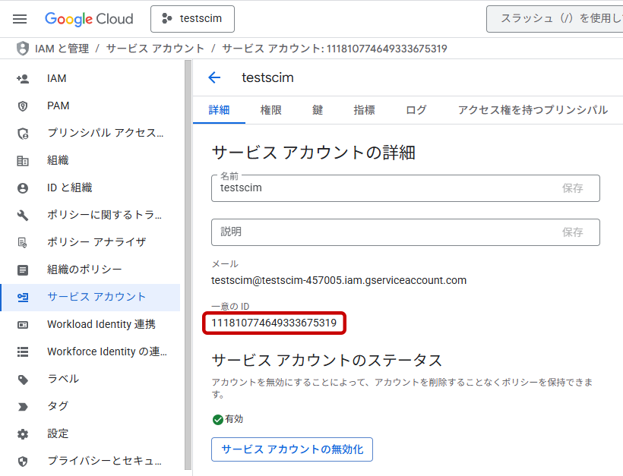The width and height of the screenshot is (623, 476).
Task: Click the サービス アカウント breadcrumb link
Action: click(x=155, y=49)
